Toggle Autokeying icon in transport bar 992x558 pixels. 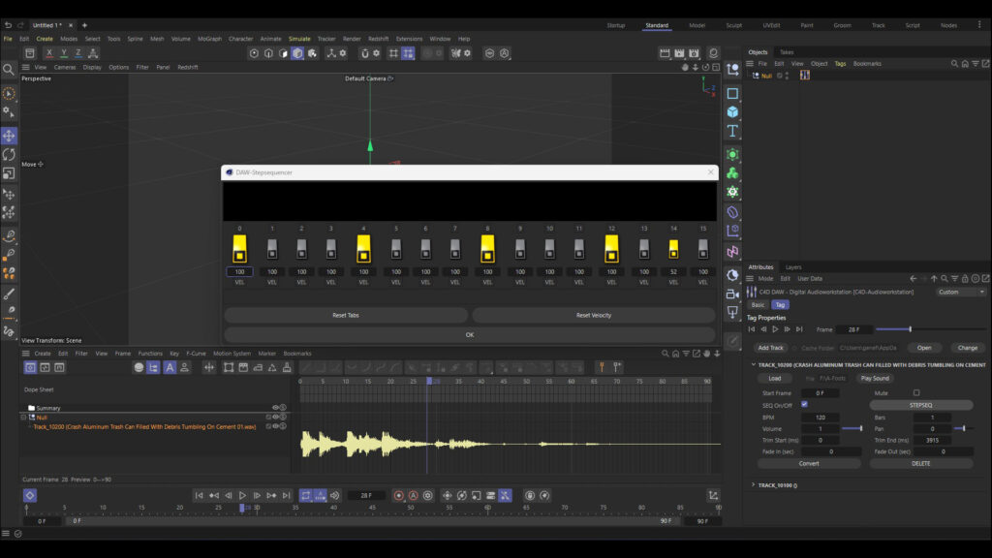[x=413, y=496]
